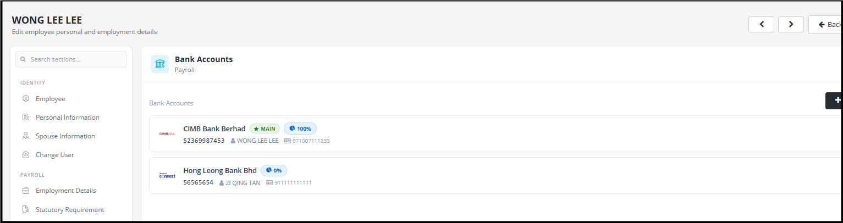Screen dimensions: 843x223
Task: Click the 100% allocation badge
Action: pyautogui.click(x=300, y=129)
